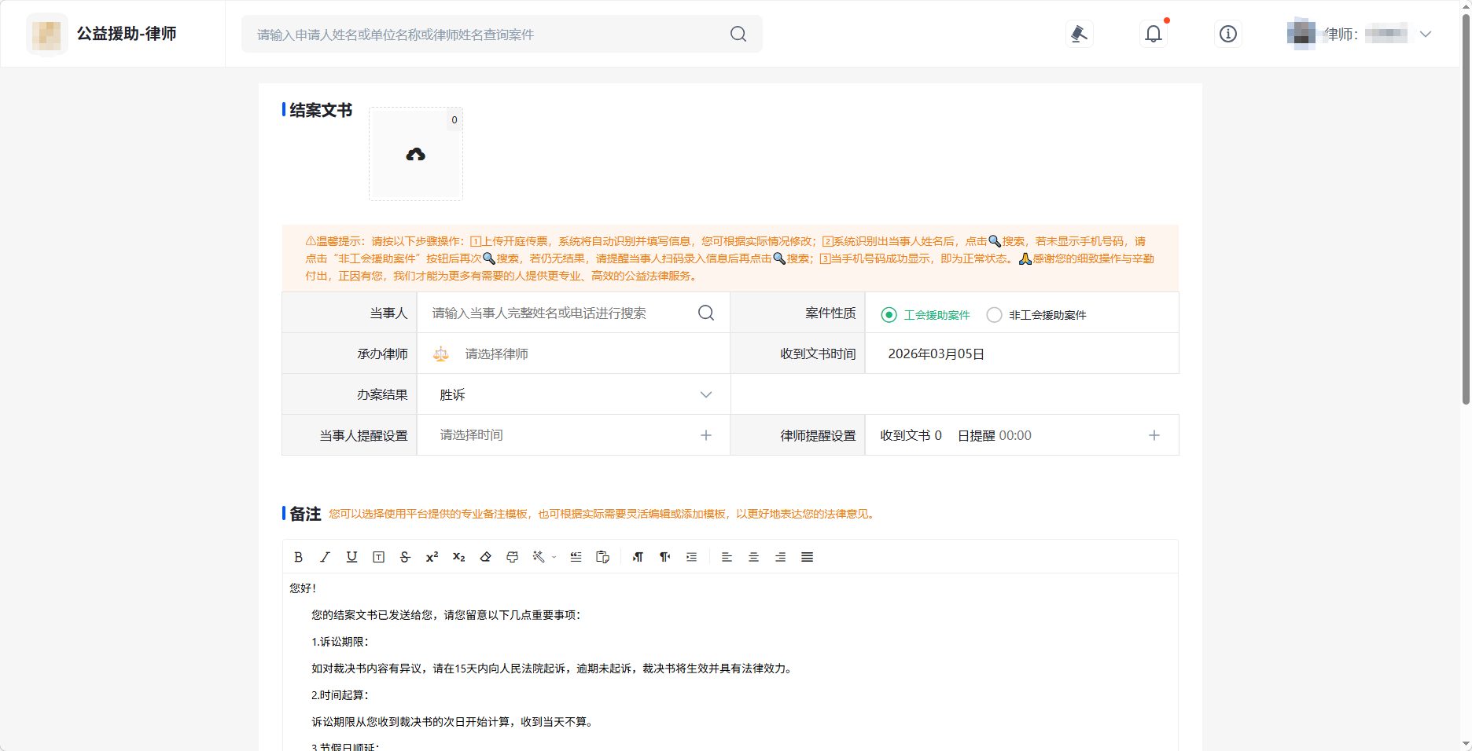1472x751 pixels.
Task: Center align the remarks text
Action: pyautogui.click(x=753, y=557)
